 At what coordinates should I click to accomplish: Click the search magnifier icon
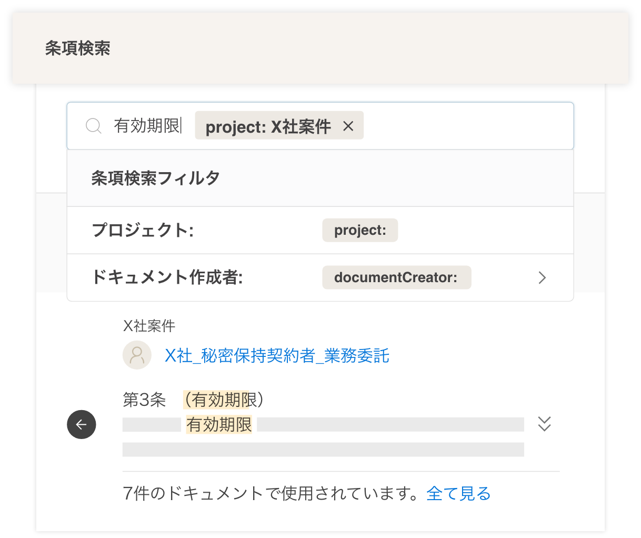pyautogui.click(x=94, y=126)
